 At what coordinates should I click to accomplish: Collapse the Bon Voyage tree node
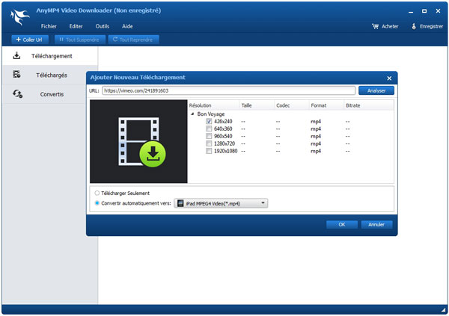tap(192, 114)
